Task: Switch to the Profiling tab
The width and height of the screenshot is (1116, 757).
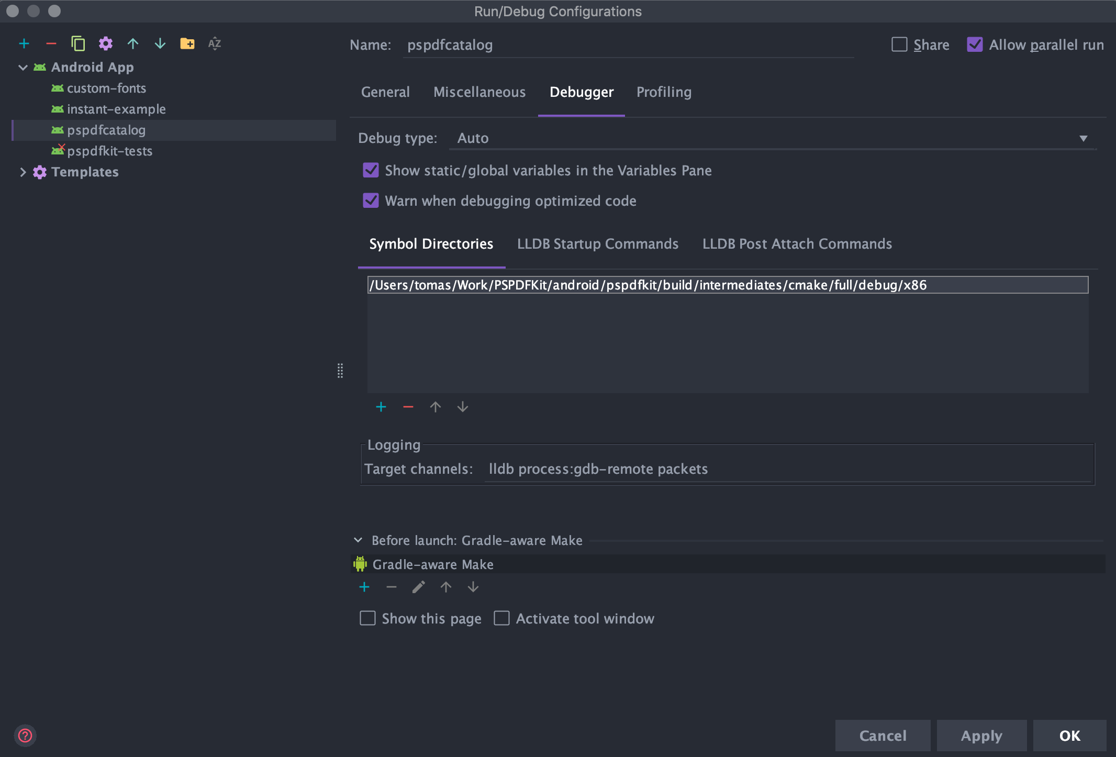Action: point(663,92)
